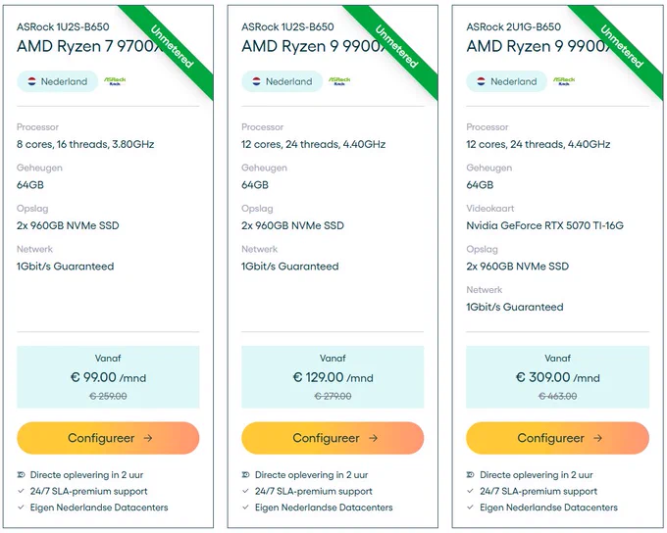The height and width of the screenshot is (533, 667).
Task: Click '2x 960GB NVMe SSD' on the Ryzen 7 card
Action: (x=68, y=225)
